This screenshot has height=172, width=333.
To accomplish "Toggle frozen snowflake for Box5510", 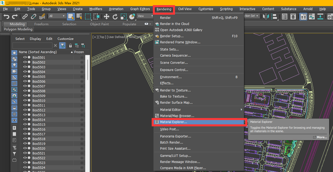I will pos(82,101).
